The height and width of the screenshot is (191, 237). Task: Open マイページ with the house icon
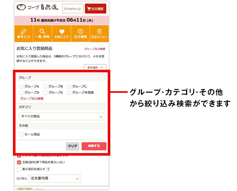[x=73, y=9]
